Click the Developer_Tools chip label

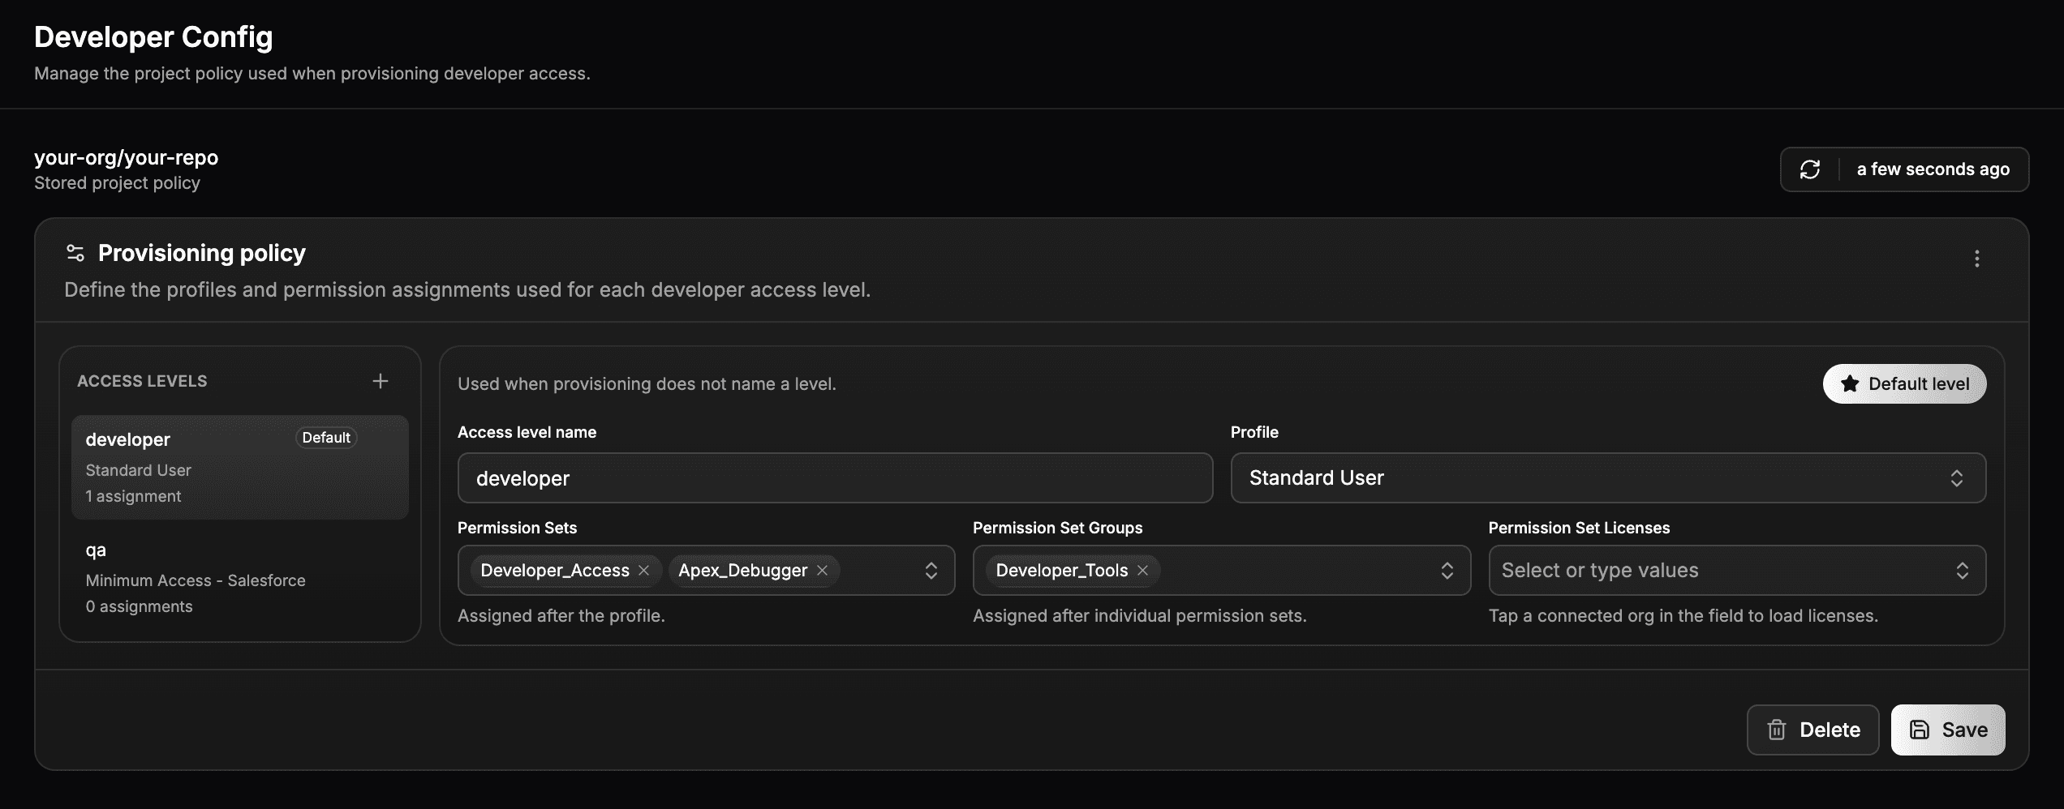pyautogui.click(x=1062, y=571)
